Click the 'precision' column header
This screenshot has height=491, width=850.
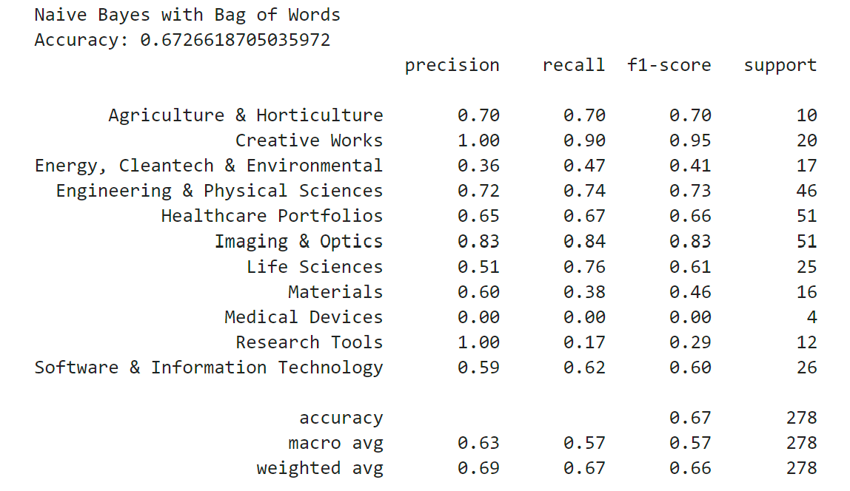click(452, 65)
